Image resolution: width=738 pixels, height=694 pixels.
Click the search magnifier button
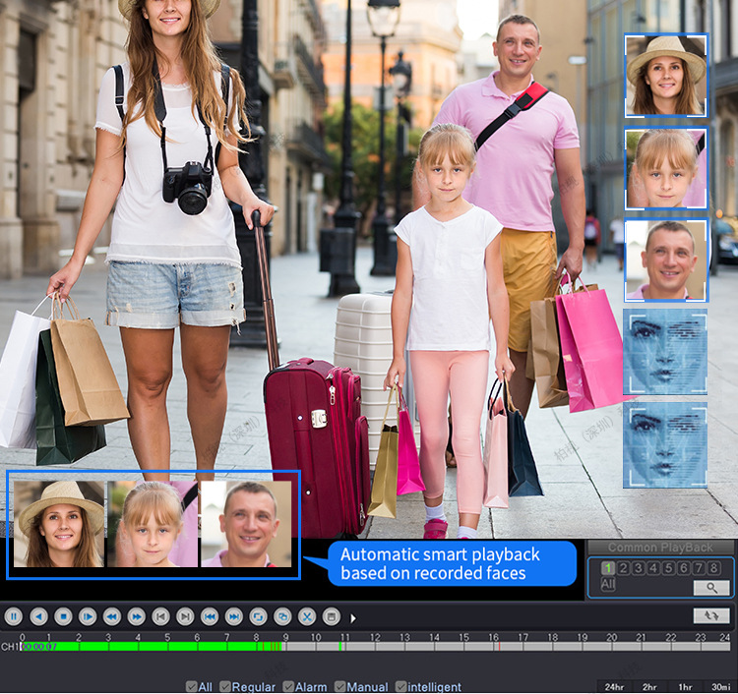711,588
